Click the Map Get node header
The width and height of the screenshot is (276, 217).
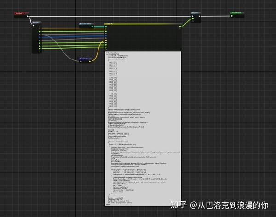(x=36, y=22)
